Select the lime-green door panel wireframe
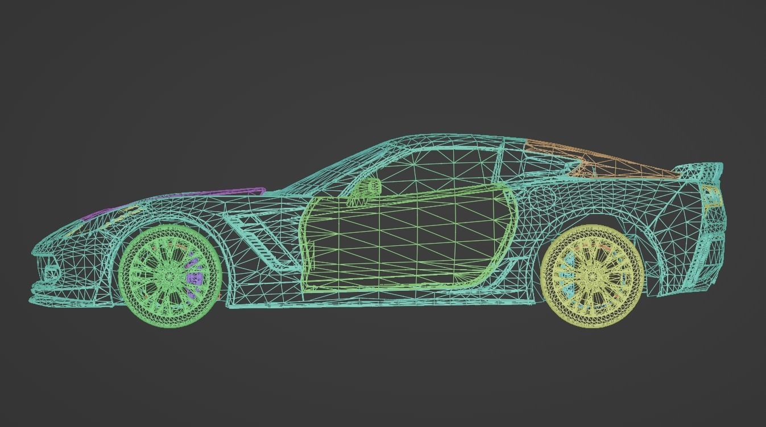766x427 pixels. (x=408, y=237)
